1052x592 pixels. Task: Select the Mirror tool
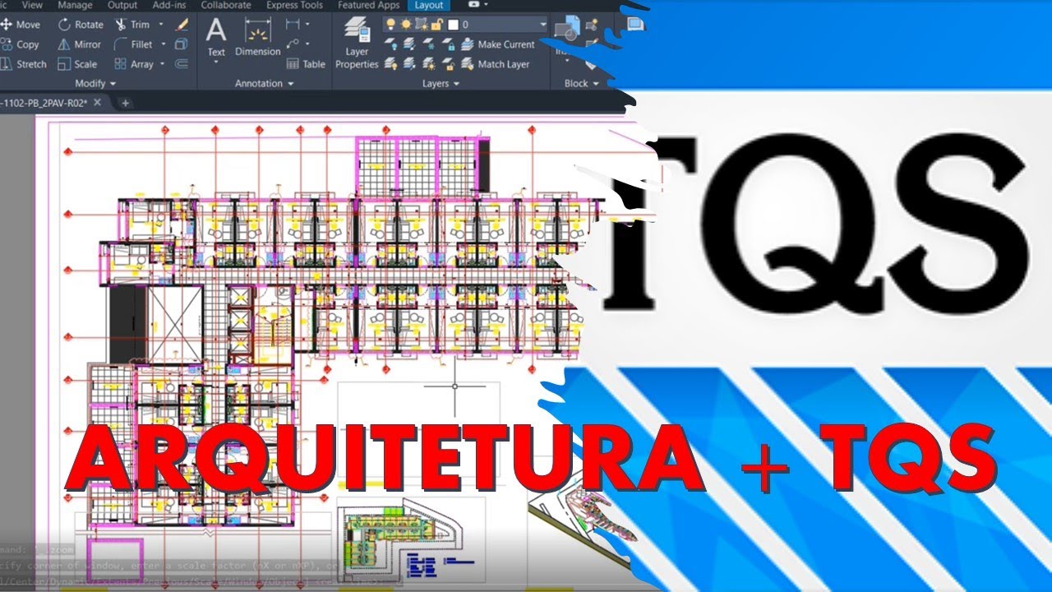click(79, 44)
